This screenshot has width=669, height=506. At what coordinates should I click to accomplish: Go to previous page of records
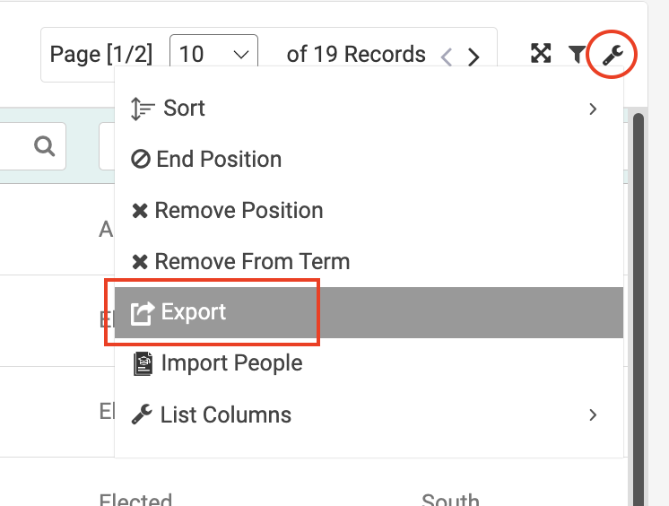click(447, 57)
